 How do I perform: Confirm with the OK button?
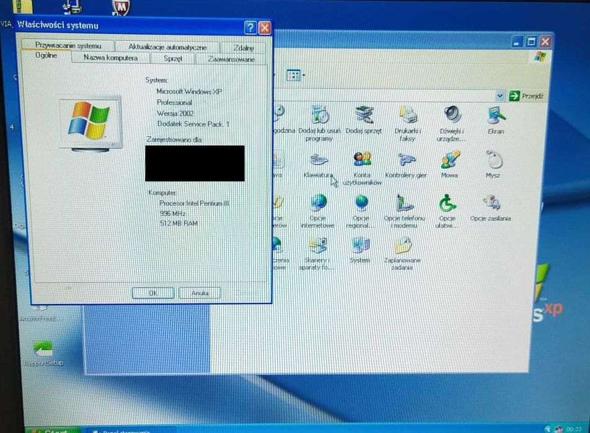(152, 292)
